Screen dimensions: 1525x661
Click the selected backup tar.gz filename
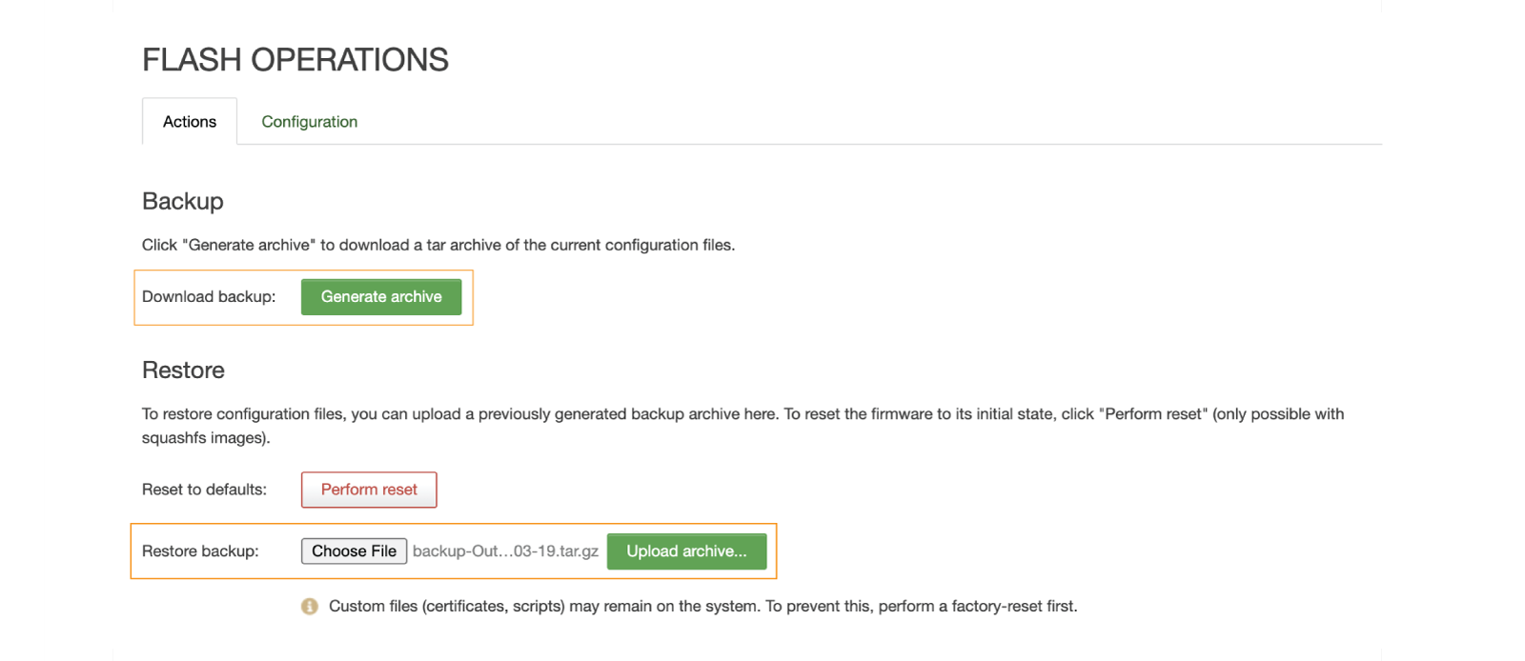click(x=505, y=551)
